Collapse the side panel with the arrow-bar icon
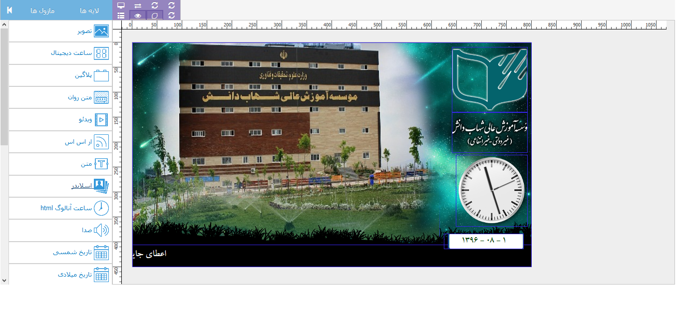 tap(9, 10)
